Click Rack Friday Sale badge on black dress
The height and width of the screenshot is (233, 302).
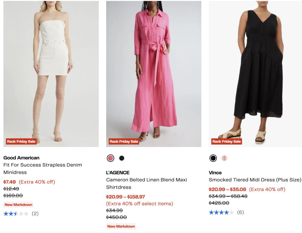(x=226, y=141)
